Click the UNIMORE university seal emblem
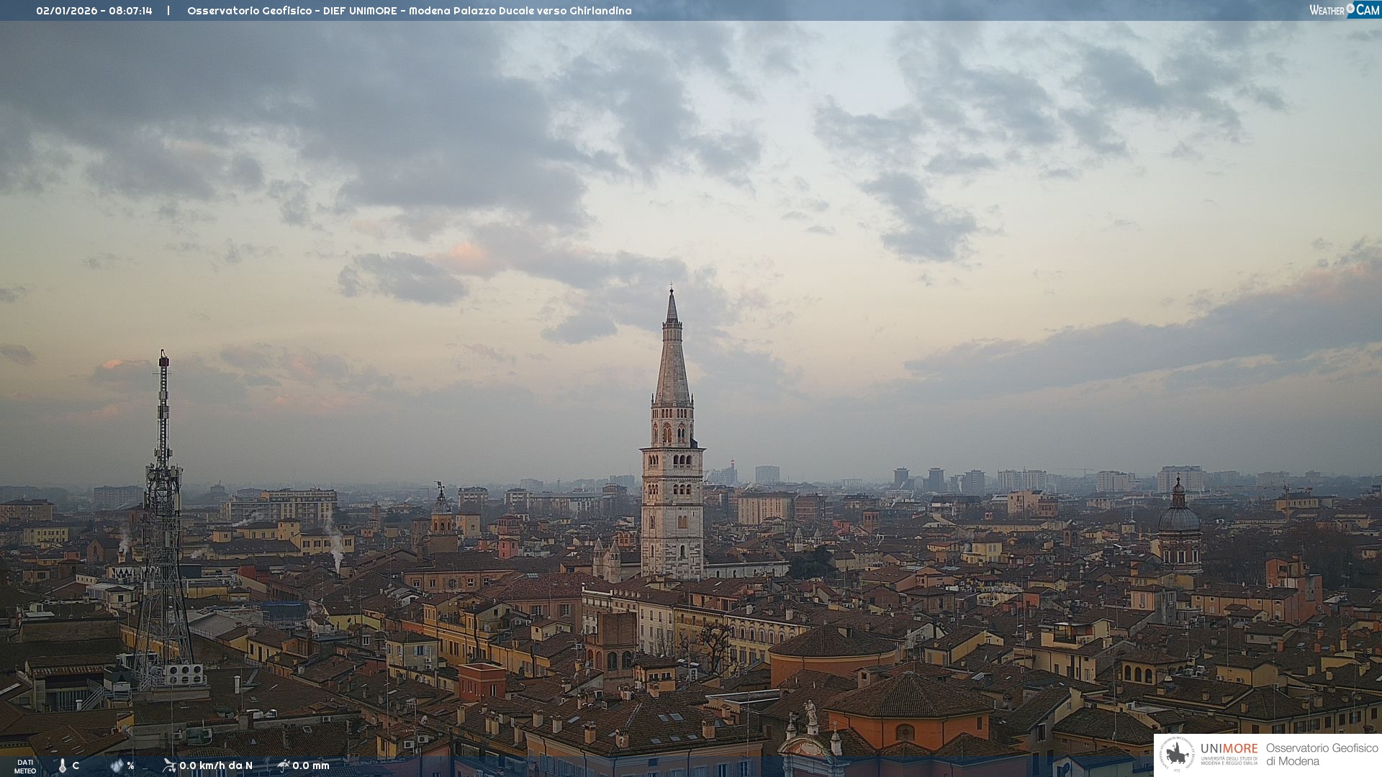1382x777 pixels. [x=1177, y=754]
